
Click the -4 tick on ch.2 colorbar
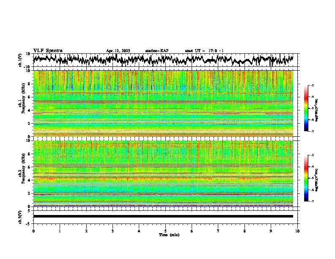click(312, 167)
